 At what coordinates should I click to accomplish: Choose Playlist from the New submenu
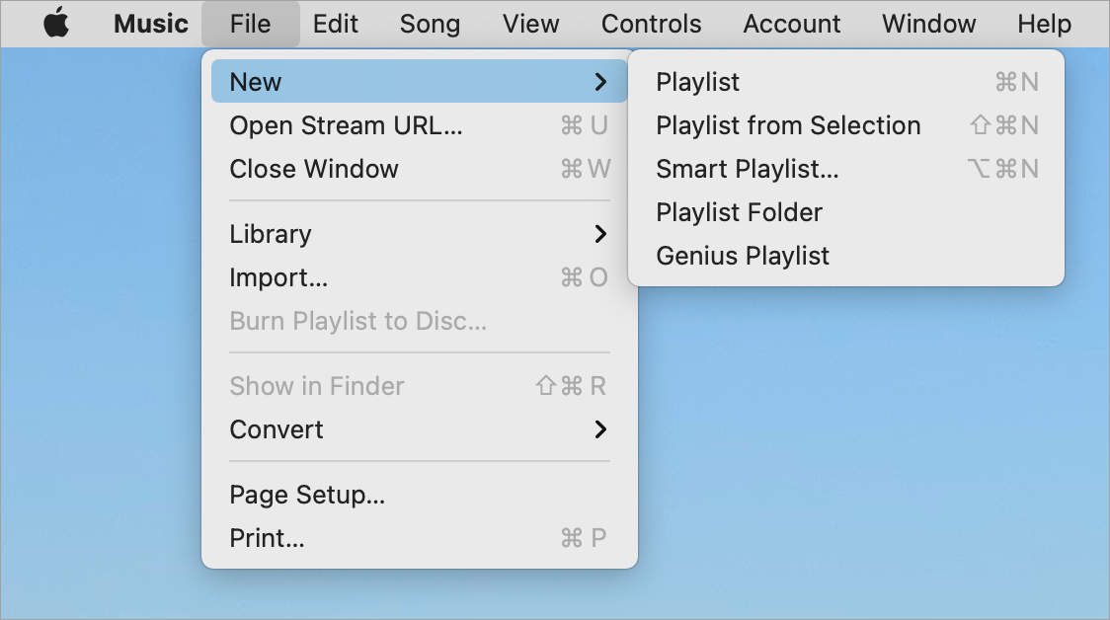[x=698, y=82]
